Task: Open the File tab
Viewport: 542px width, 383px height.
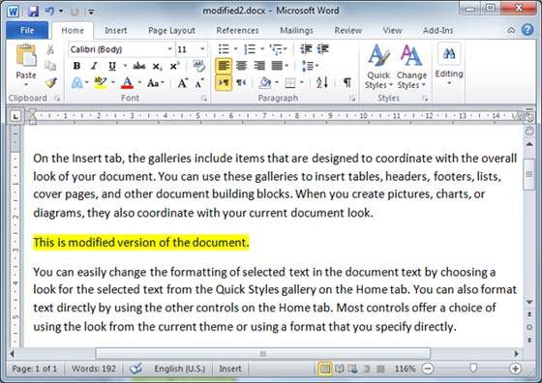Action: (27, 30)
